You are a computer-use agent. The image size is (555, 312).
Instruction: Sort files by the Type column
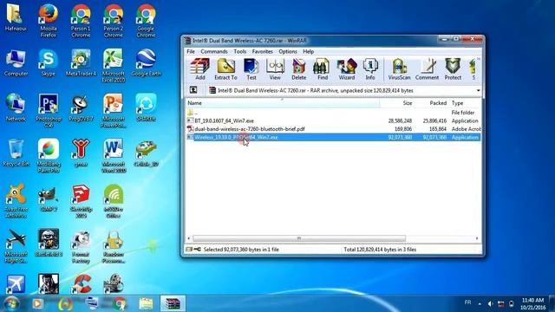point(465,103)
